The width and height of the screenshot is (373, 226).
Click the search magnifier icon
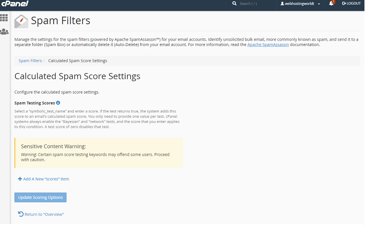tap(235, 3)
